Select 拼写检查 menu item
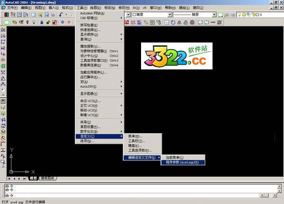 [100, 25]
